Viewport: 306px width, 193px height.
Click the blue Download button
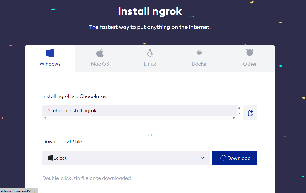[234, 158]
